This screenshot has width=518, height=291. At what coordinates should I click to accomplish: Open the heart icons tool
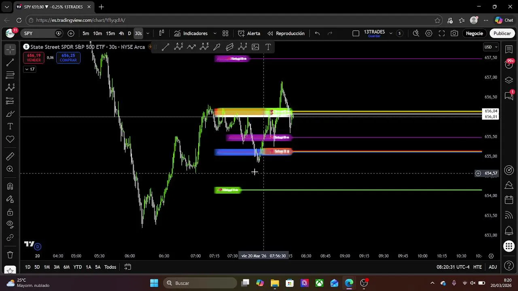click(x=10, y=139)
